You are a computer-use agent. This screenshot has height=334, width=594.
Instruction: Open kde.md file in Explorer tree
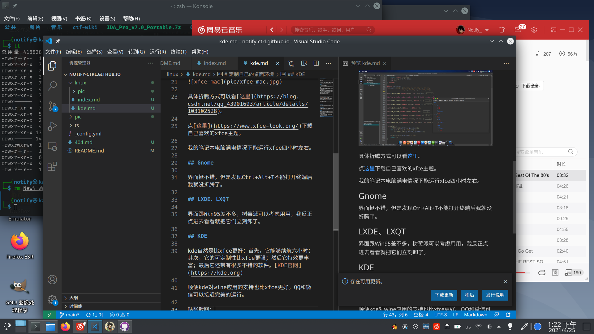[x=111, y=108]
